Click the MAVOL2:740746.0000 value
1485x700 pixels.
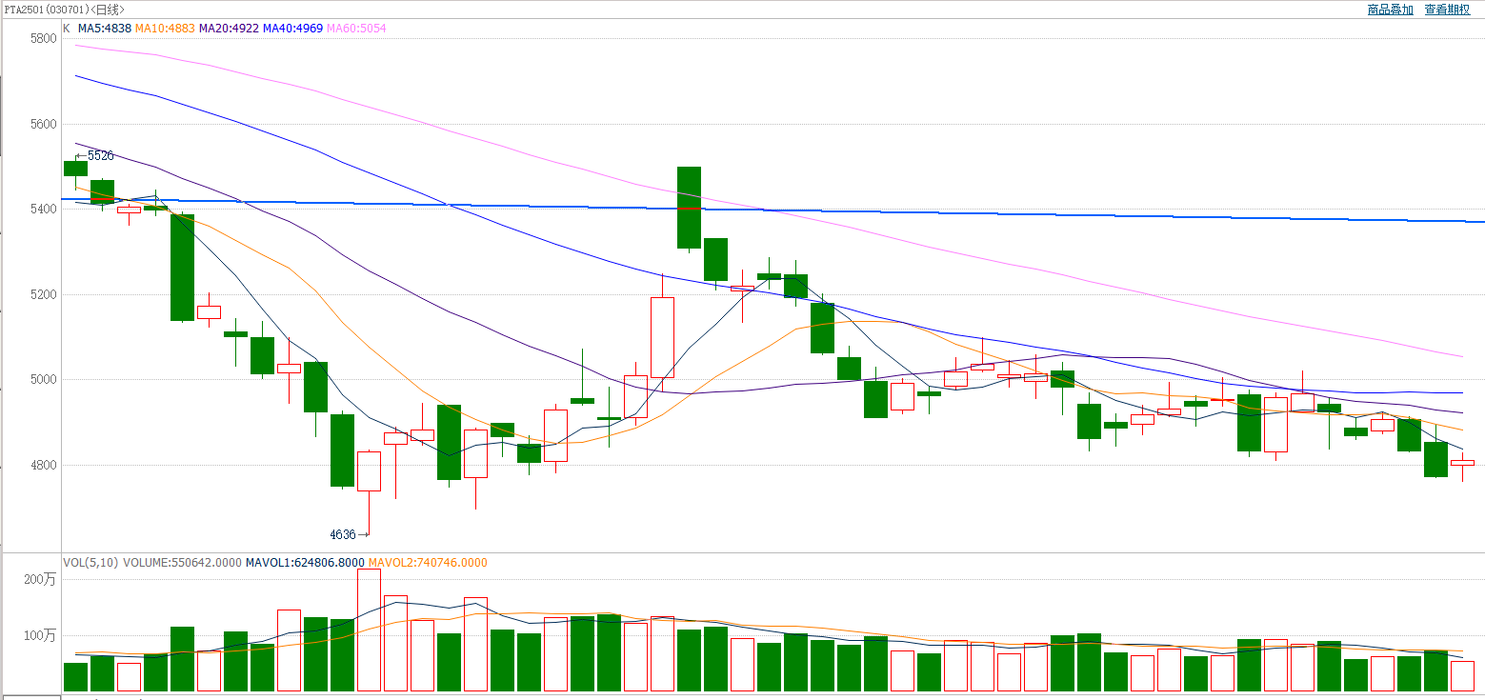point(428,563)
